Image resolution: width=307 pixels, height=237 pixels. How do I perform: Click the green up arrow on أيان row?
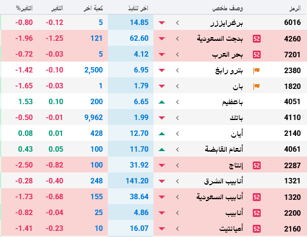162,133
